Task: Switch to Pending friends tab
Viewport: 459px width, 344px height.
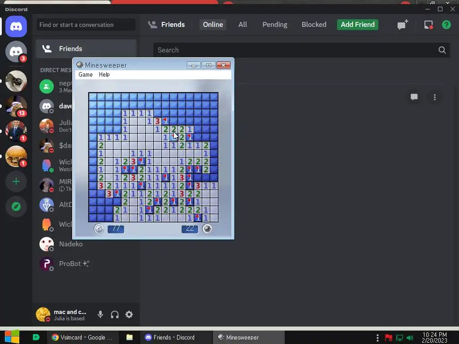Action: pyautogui.click(x=275, y=25)
